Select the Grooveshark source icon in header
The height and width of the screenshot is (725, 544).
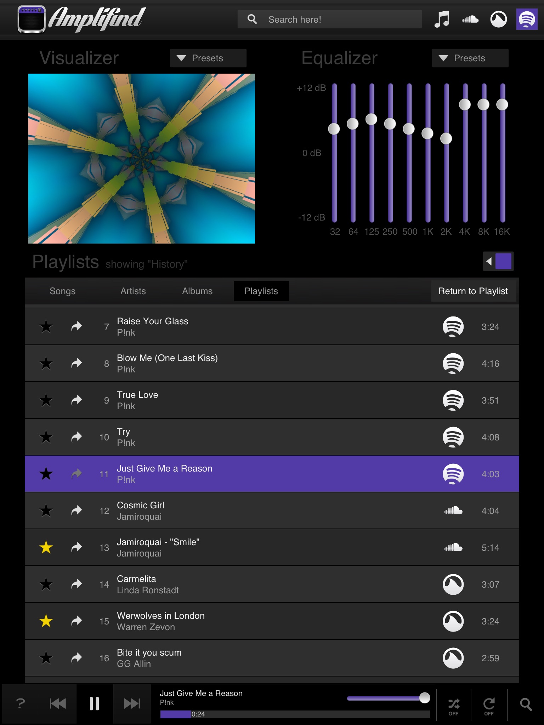point(498,19)
